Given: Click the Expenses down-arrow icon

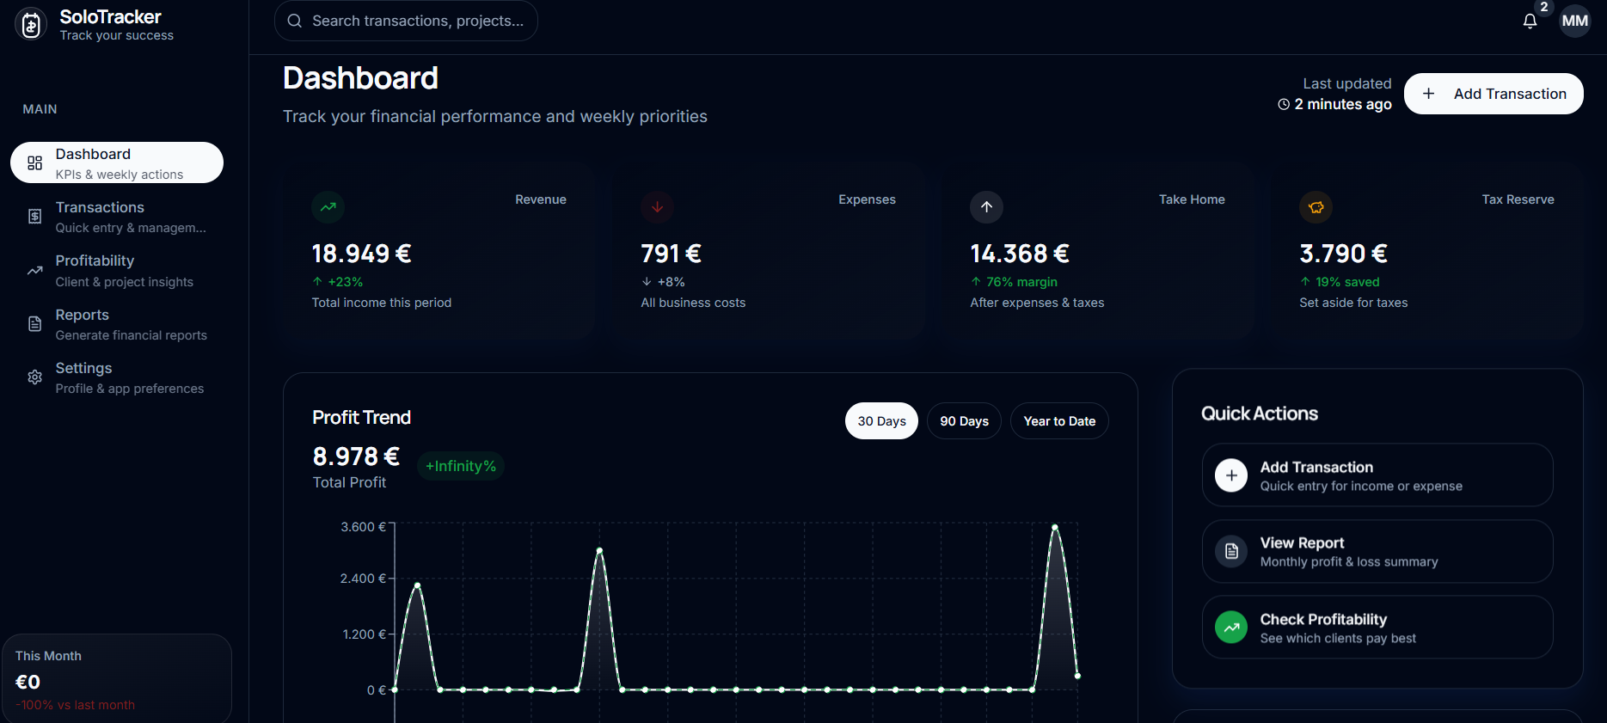Looking at the screenshot, I should tap(657, 207).
